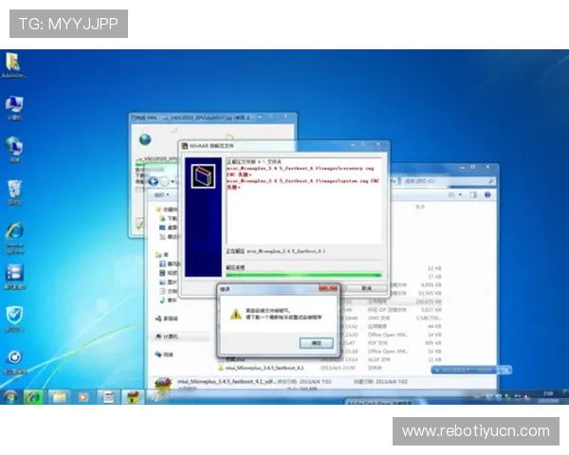Expand the Favorites group in navigation pane
Screen dimensions: 569x455
tap(169, 209)
